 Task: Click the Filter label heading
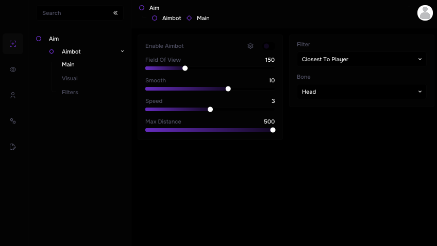click(x=304, y=44)
